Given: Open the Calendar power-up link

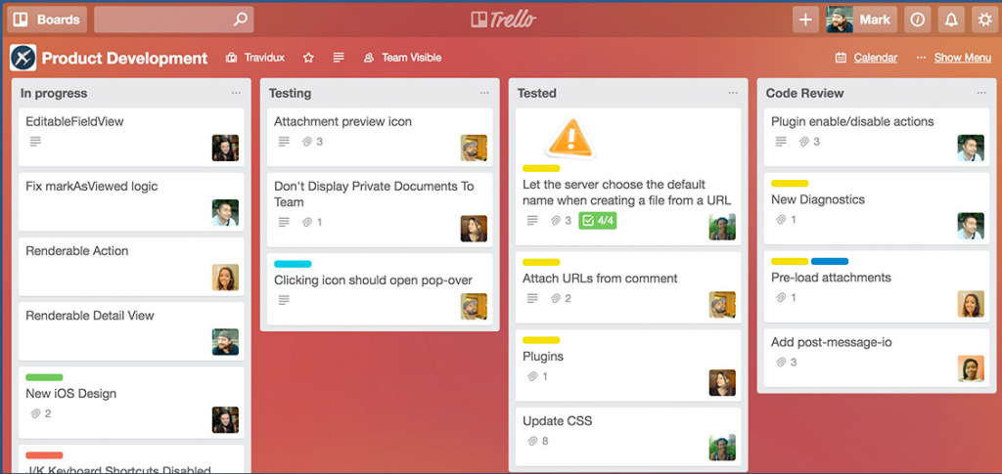Looking at the screenshot, I should (x=867, y=58).
